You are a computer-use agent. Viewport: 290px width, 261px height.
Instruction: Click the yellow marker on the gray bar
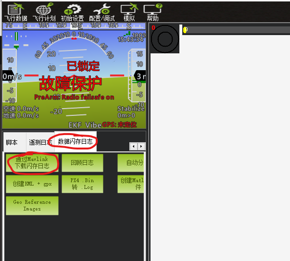click(185, 30)
